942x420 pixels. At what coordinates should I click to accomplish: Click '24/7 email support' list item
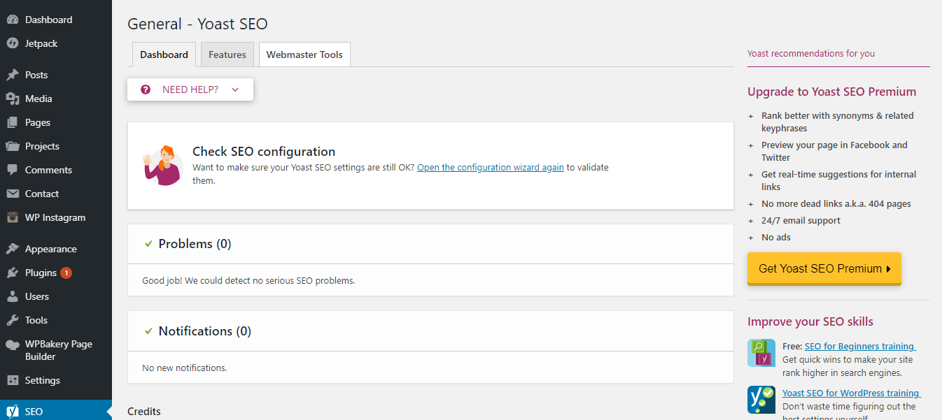[801, 221]
